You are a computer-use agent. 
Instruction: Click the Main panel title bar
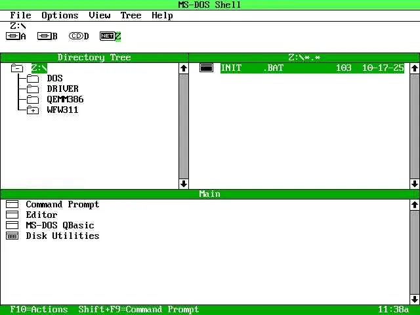(210, 194)
